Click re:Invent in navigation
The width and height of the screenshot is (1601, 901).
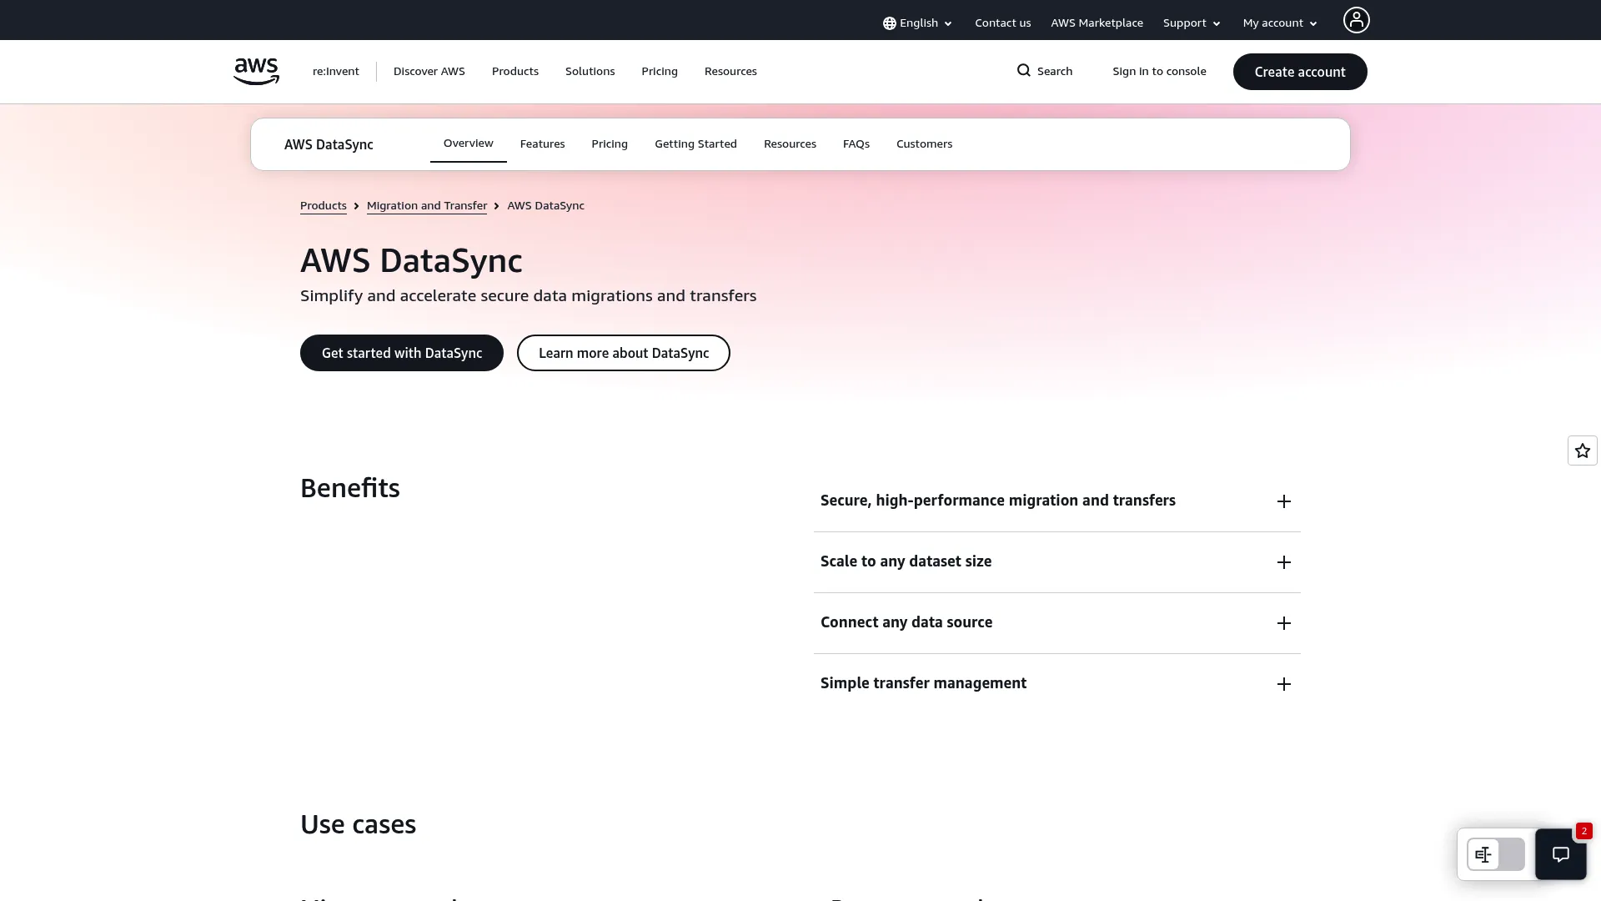pos(336,71)
